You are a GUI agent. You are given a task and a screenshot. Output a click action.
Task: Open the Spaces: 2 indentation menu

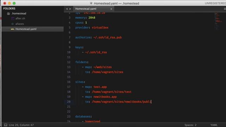pos(190,125)
